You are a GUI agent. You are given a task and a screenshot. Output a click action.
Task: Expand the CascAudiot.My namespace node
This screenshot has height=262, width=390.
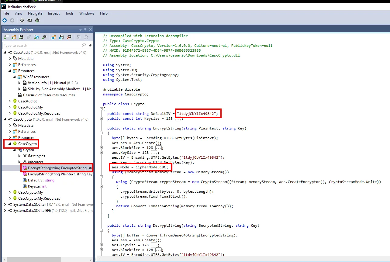coord(10,107)
